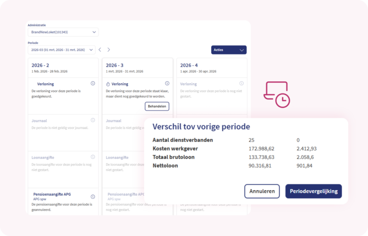Screen dimensions: 368x236
Task: Open the Acties dropdown menu
Action: (x=229, y=50)
